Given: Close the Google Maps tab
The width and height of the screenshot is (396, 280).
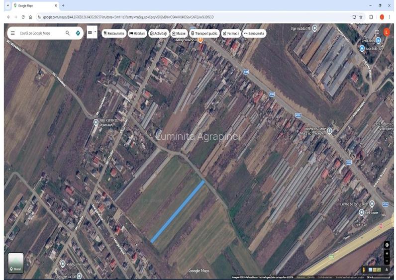Looking at the screenshot, I should click(56, 5).
